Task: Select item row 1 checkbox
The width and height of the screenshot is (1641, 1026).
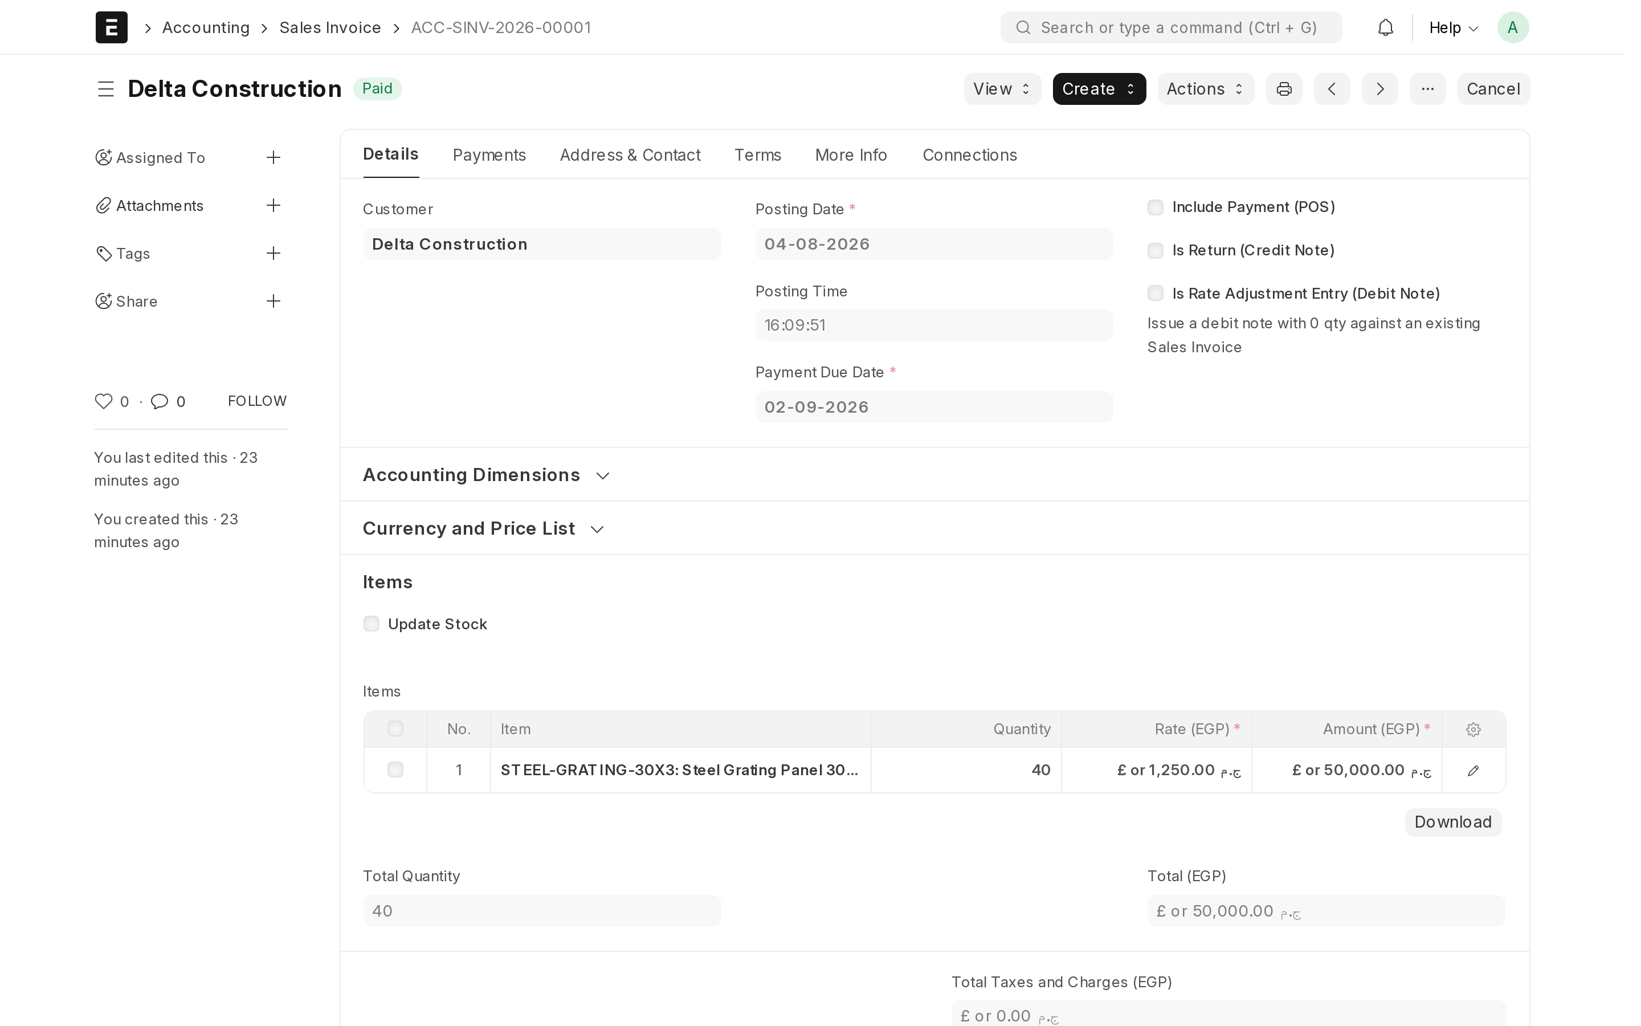Action: click(395, 769)
